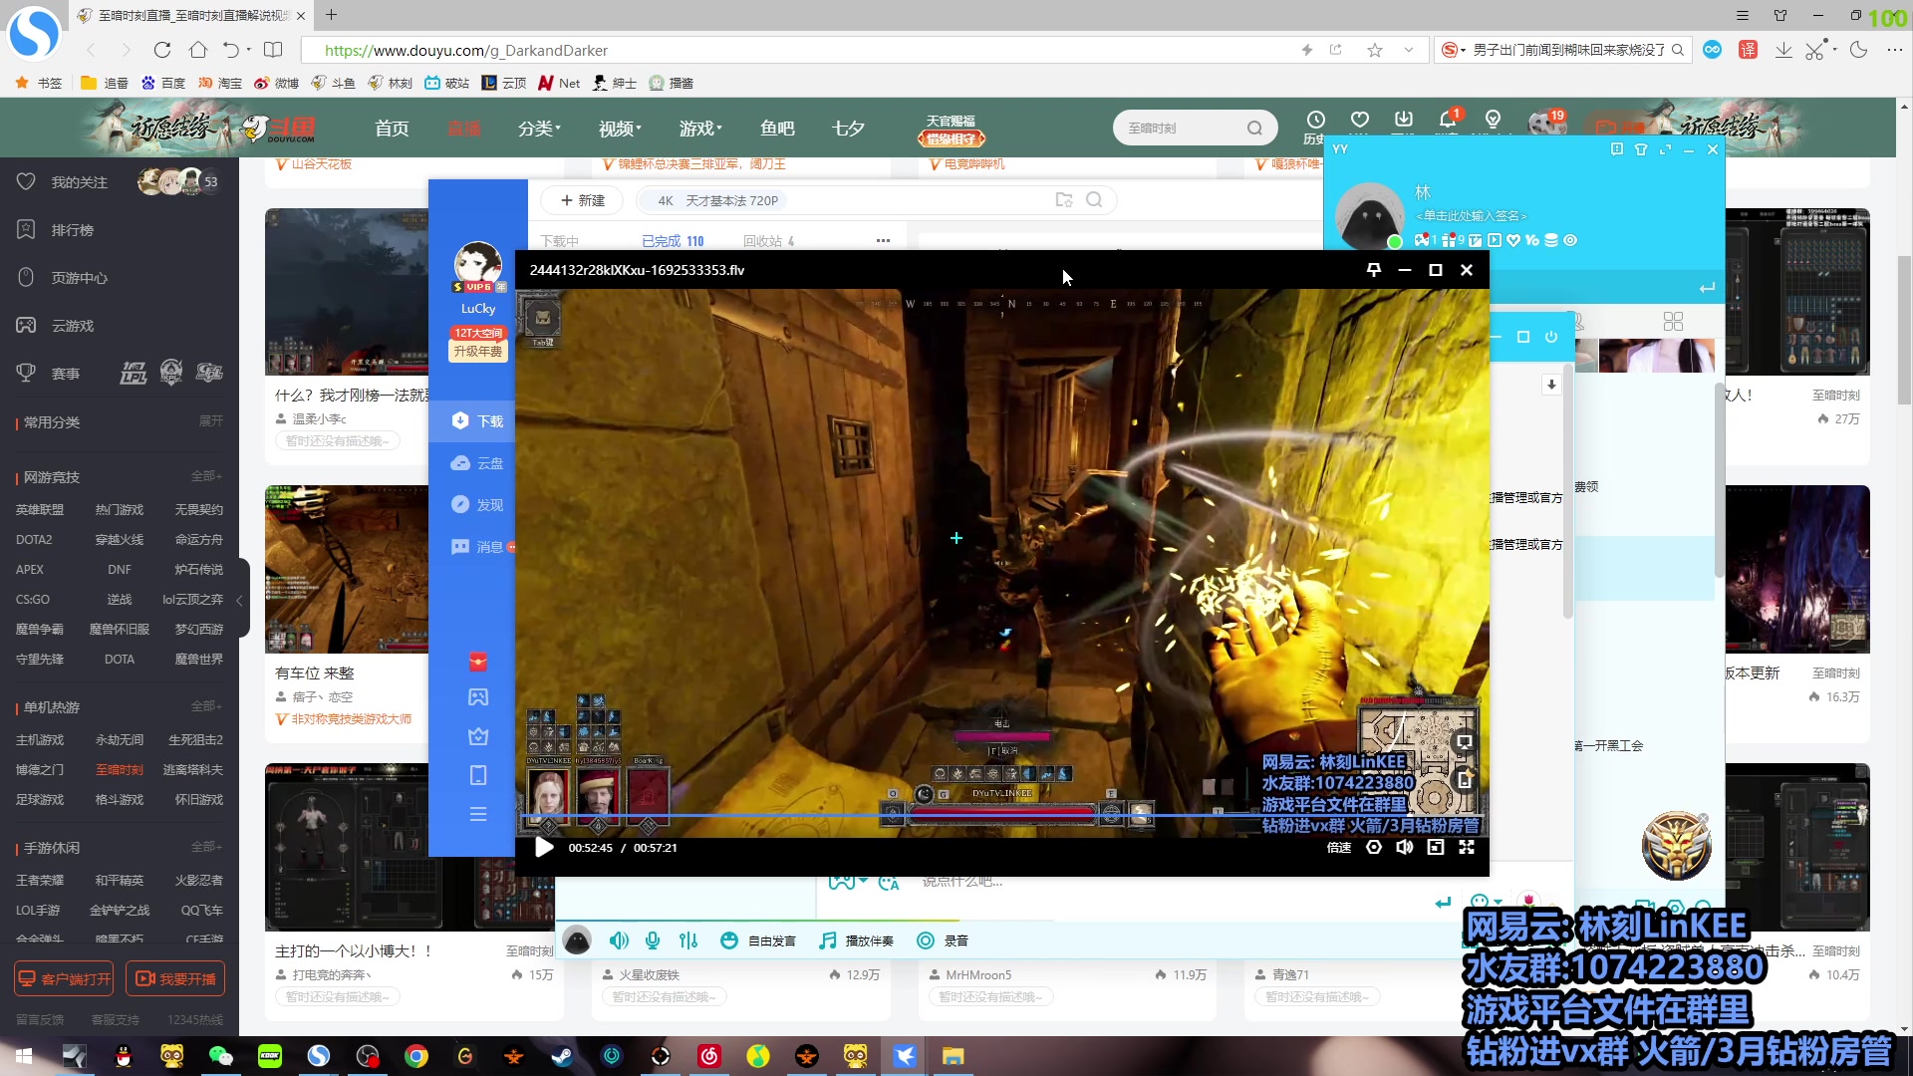The height and width of the screenshot is (1076, 1913).
Task: Start 录音 recording in YY
Action: pyautogui.click(x=943, y=941)
